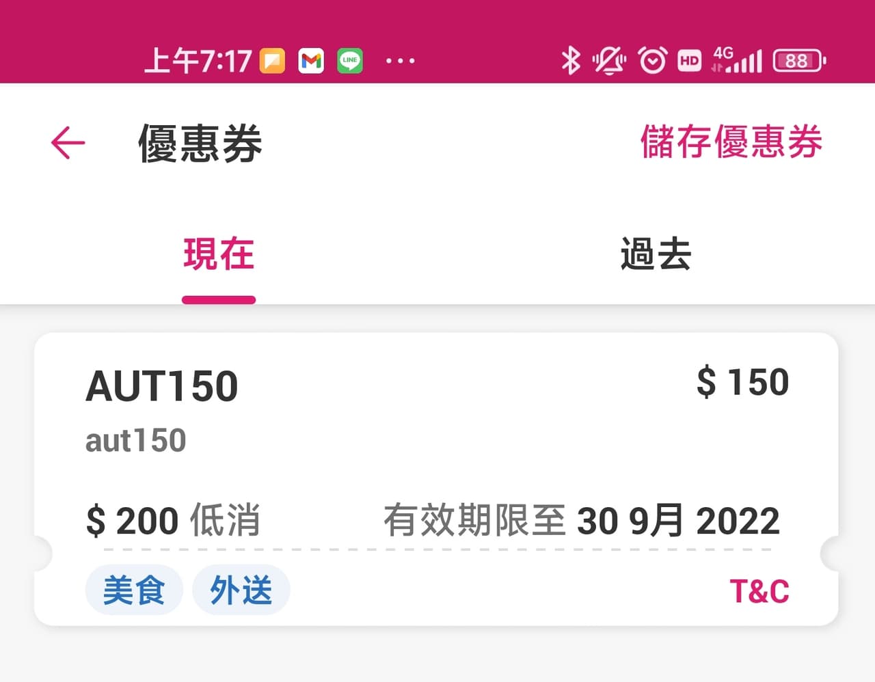Viewport: 875px width, 682px height.
Task: Tap the alarm clock status icon
Action: [x=651, y=61]
